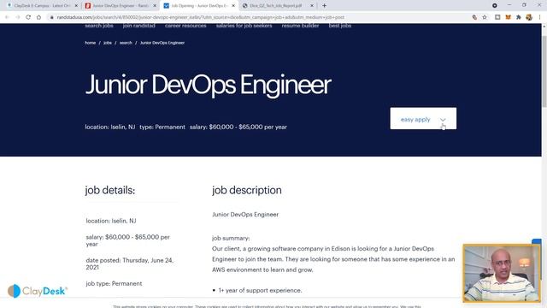The height and width of the screenshot is (308, 547).
Task: Click the presenter webcam video thumbnail
Action: coord(502,273)
